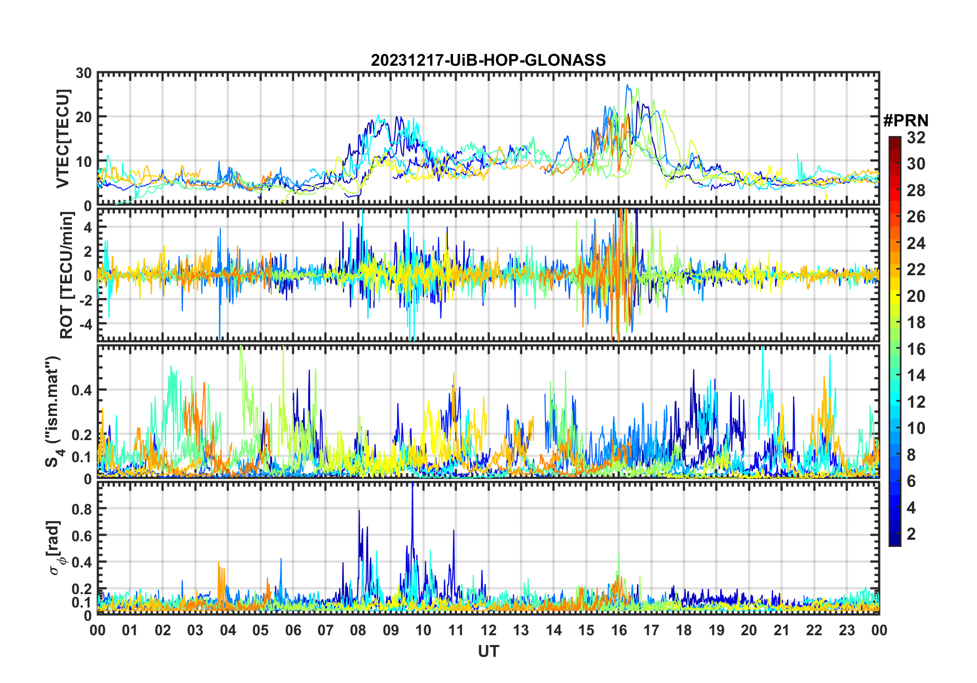Click colorbar tick label 18
This screenshot has height=683, width=977.
coord(916,322)
